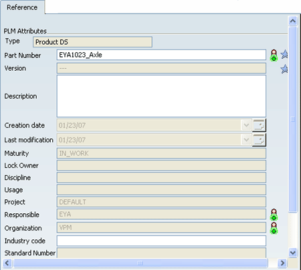Click the horizontal scrollbar left arrow

(7, 263)
